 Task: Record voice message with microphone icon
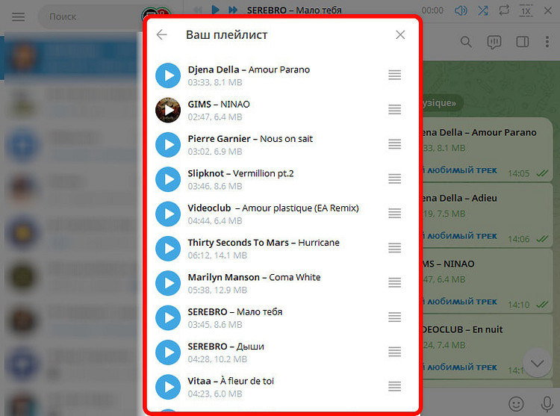(x=546, y=403)
